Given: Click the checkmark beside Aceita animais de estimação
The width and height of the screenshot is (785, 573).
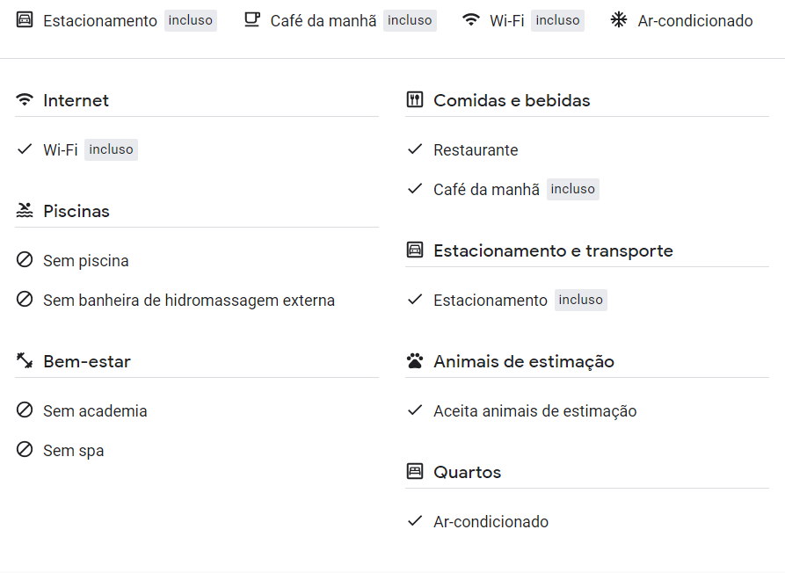Looking at the screenshot, I should [x=415, y=410].
